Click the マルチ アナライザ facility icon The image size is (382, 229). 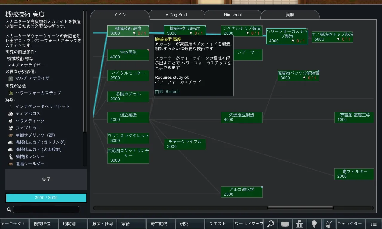11,78
